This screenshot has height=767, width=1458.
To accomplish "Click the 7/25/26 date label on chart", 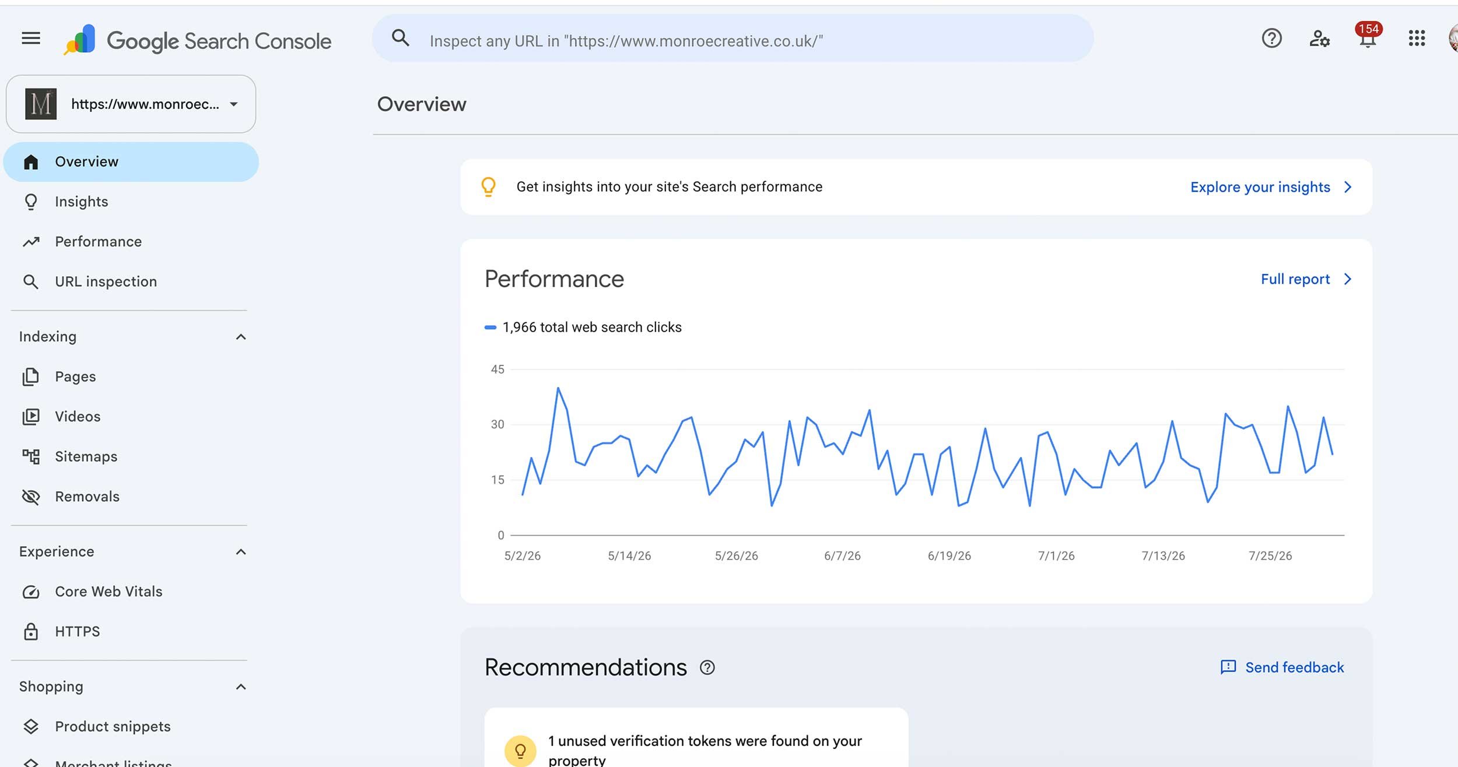I will tap(1270, 556).
